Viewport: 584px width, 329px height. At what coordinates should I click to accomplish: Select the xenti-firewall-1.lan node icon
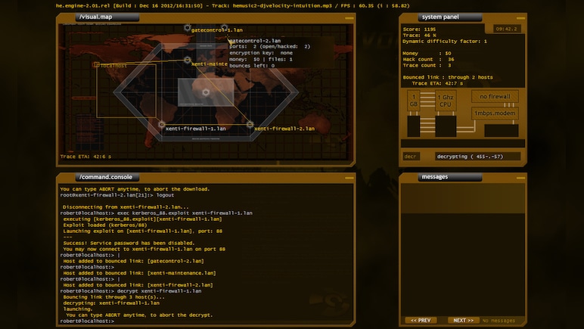point(162,124)
